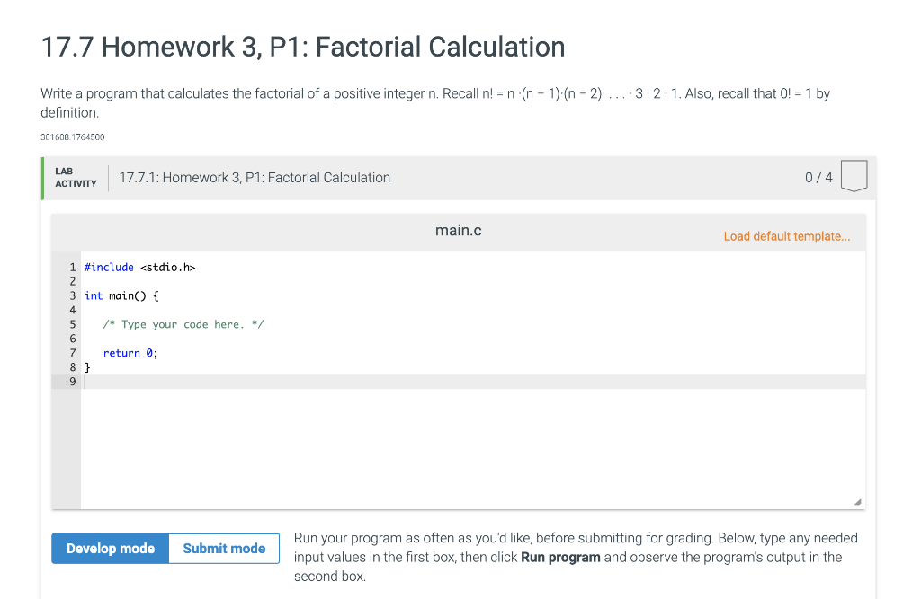Toggle the pennant bookmark next to 0 / 4
Screen dimensions: 921x599
854,176
